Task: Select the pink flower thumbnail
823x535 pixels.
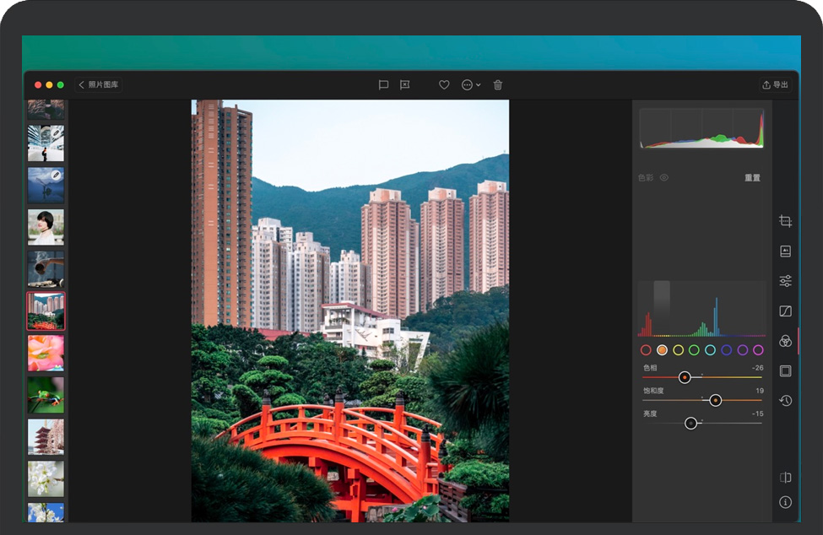Action: pos(46,353)
